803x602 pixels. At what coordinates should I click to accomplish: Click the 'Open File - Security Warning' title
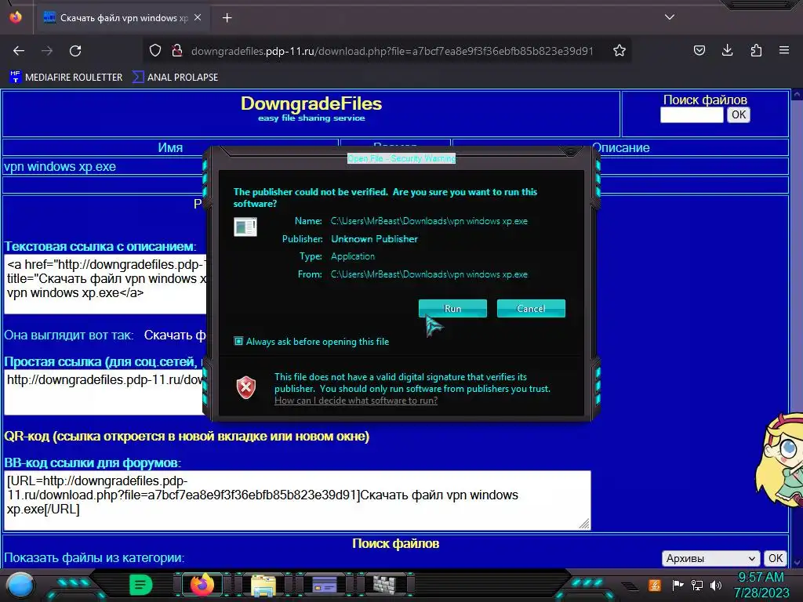[401, 158]
